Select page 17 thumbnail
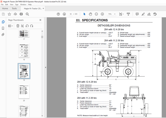Viewport: 166px width, 118px height. click(24, 34)
